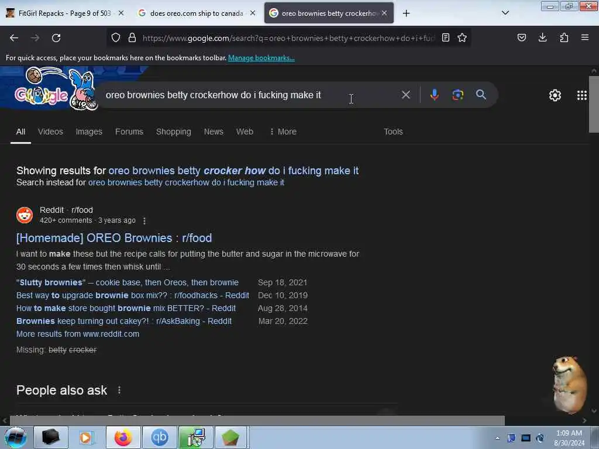Screen dimensions: 599x449
Task: Submit search with the magnifying glass icon
Action: click(481, 95)
